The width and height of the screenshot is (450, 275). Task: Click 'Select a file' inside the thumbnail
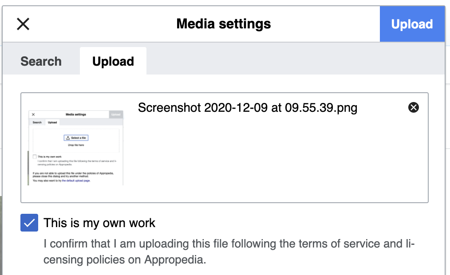(x=76, y=138)
